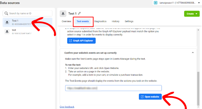The height and width of the screenshot is (109, 202).
Task: Go to the History tab
Action: (x=115, y=21)
